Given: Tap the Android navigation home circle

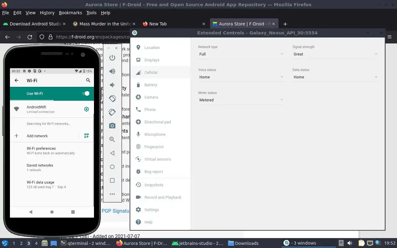Looking at the screenshot, I should click(x=52, y=212).
